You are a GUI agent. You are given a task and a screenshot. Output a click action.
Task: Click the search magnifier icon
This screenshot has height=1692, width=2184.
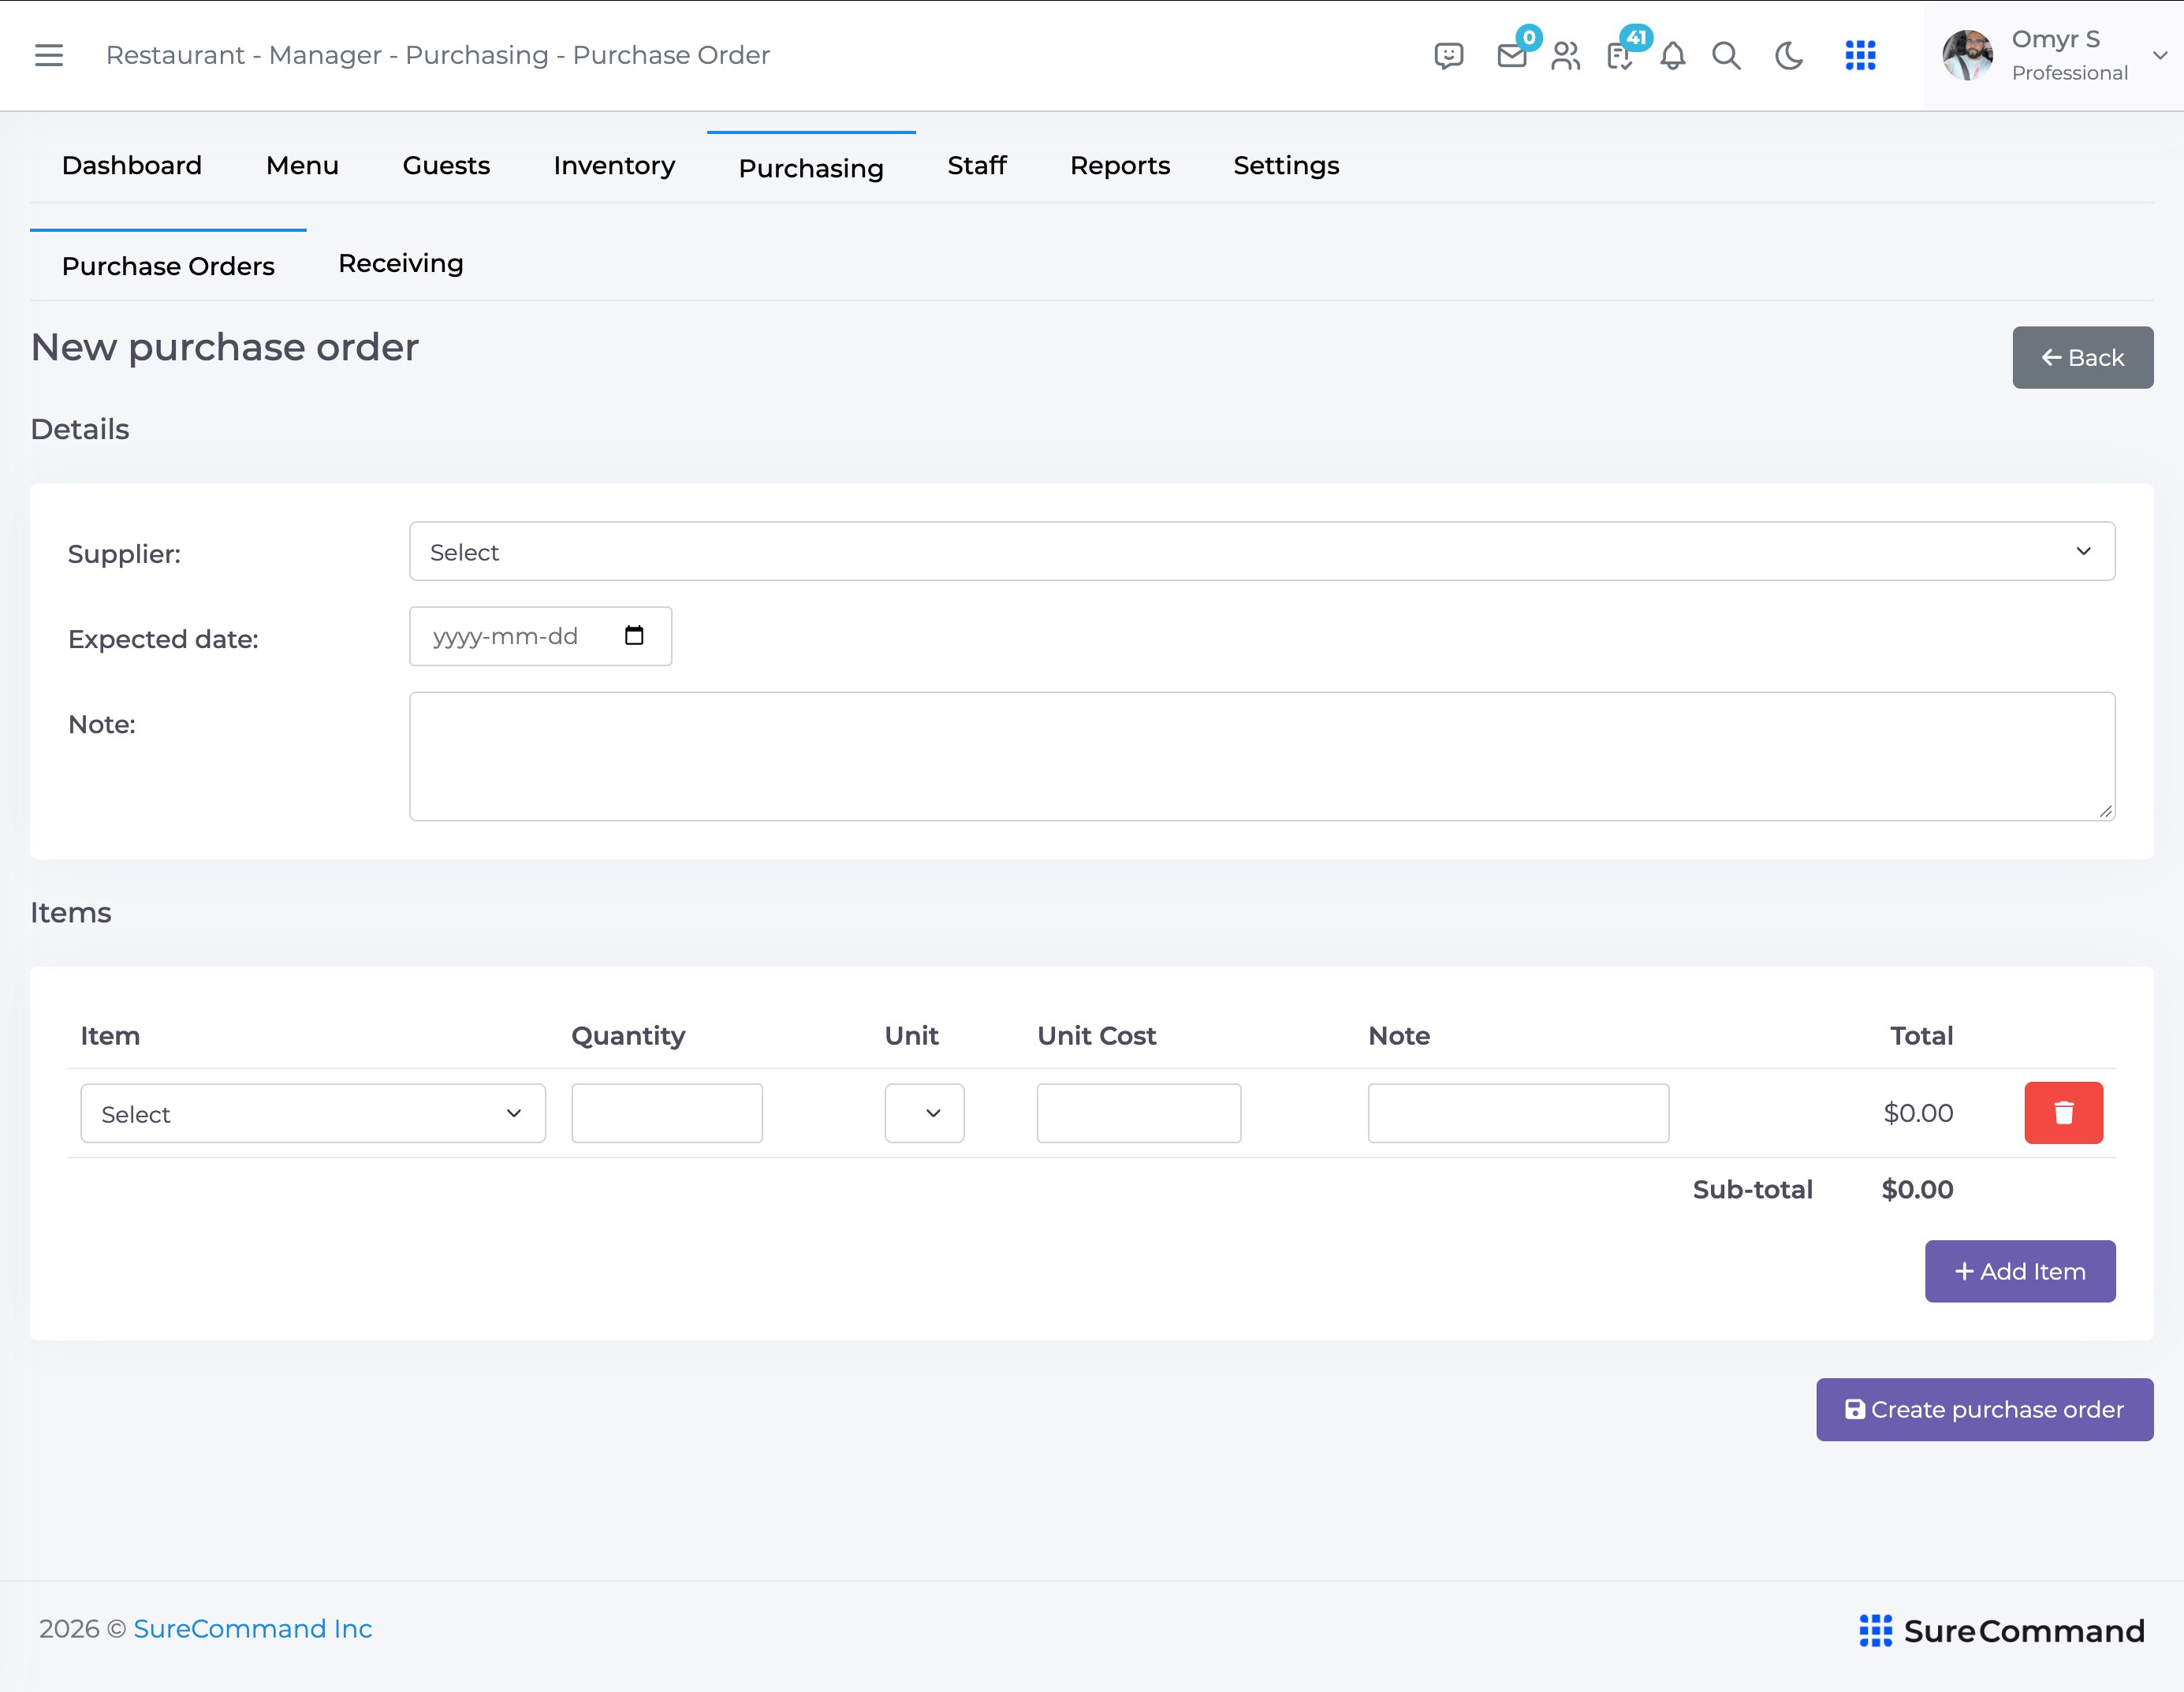tap(1726, 56)
